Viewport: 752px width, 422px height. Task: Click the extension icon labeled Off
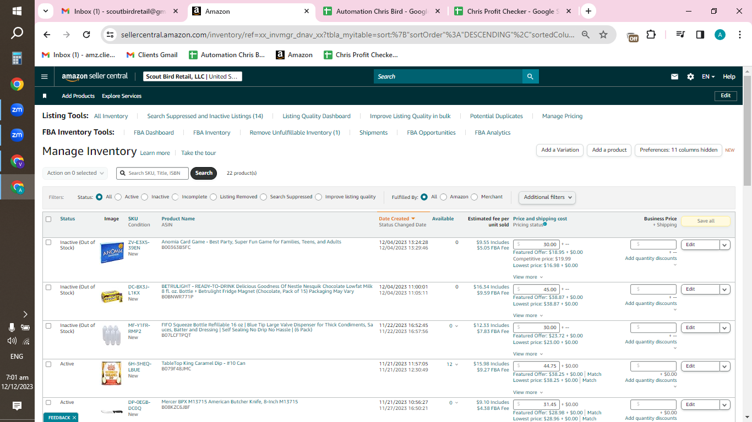633,36
